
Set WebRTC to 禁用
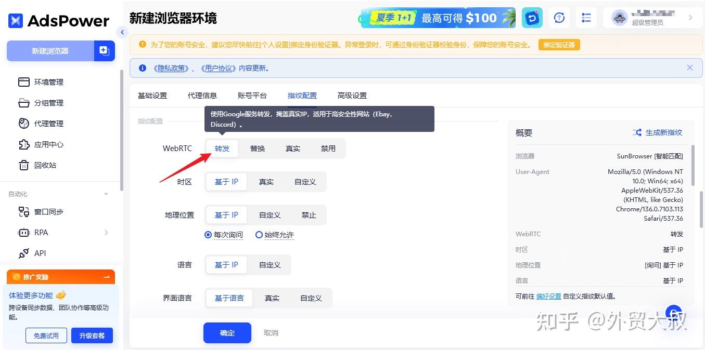(x=328, y=148)
